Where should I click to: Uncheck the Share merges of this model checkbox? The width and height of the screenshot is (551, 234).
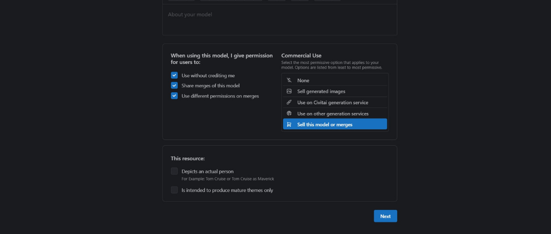click(x=174, y=86)
